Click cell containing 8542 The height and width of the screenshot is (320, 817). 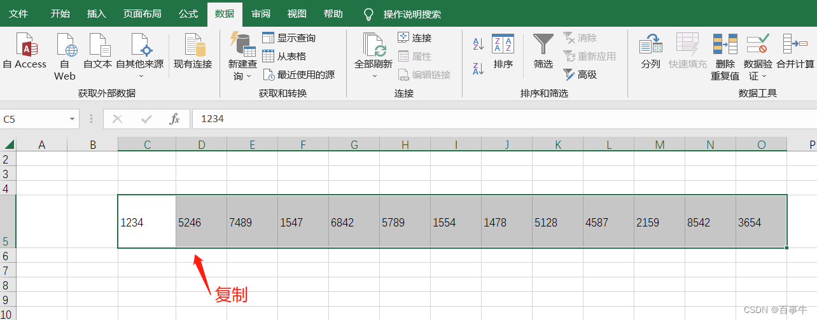pos(711,221)
